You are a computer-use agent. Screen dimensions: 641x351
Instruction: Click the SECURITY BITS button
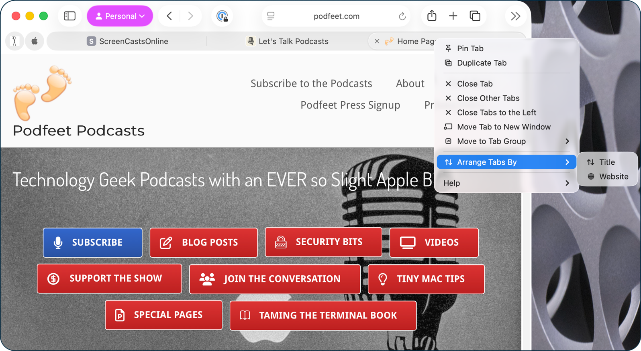(x=323, y=242)
